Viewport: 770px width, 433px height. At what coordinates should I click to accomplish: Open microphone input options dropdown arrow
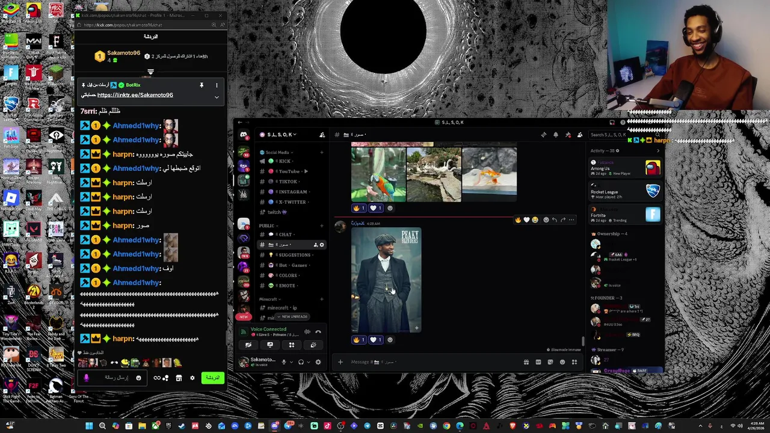(291, 362)
